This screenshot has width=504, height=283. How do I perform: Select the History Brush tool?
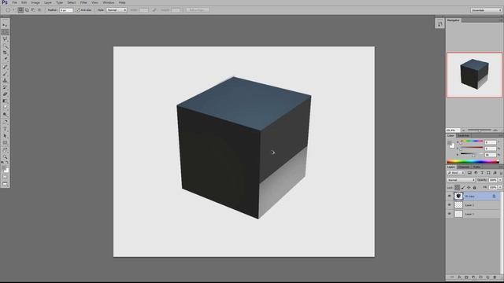point(5,87)
